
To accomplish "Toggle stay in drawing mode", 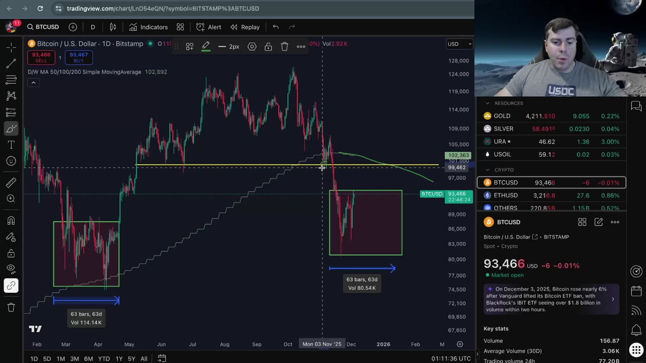I will 11,237.
